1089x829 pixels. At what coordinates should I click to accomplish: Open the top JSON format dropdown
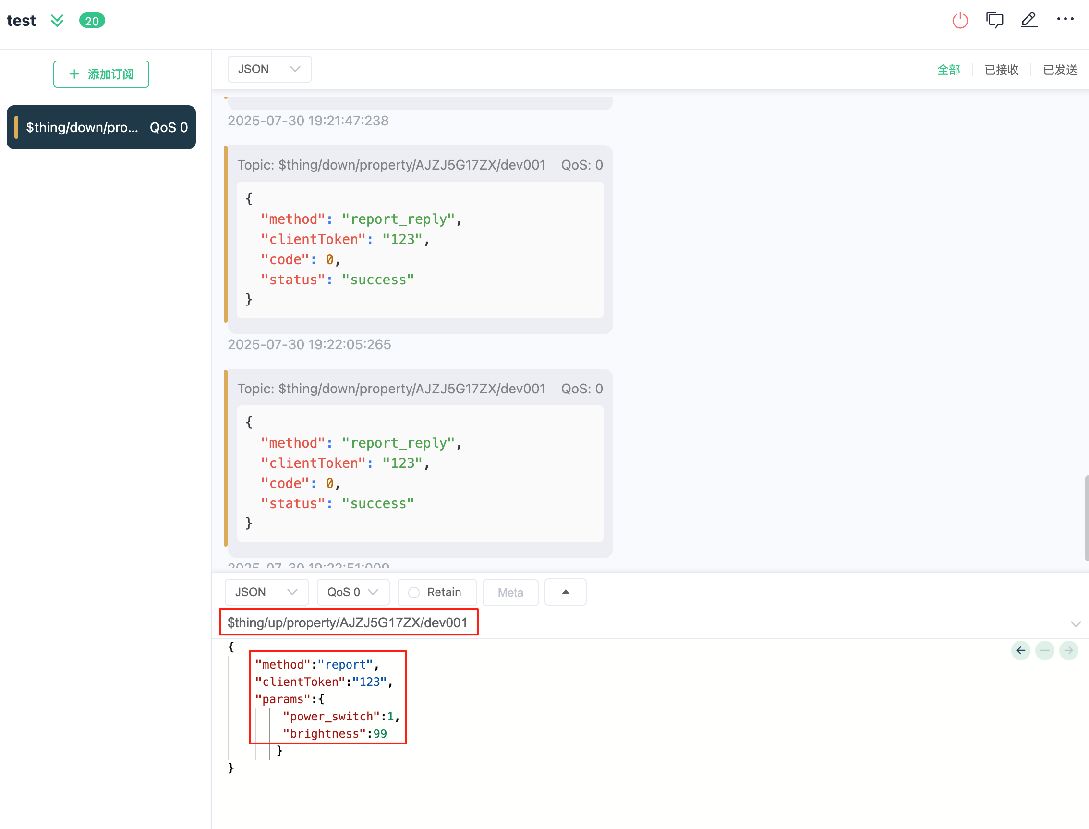[269, 69]
